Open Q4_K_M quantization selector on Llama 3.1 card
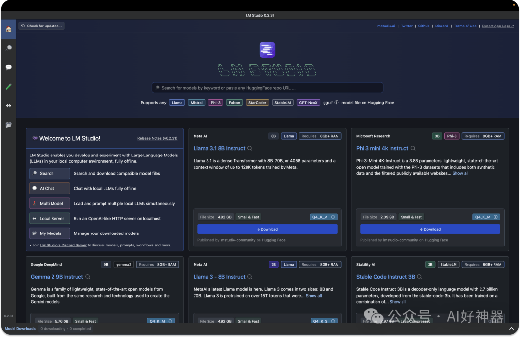Viewport: 520px width, 337px height. (x=324, y=217)
